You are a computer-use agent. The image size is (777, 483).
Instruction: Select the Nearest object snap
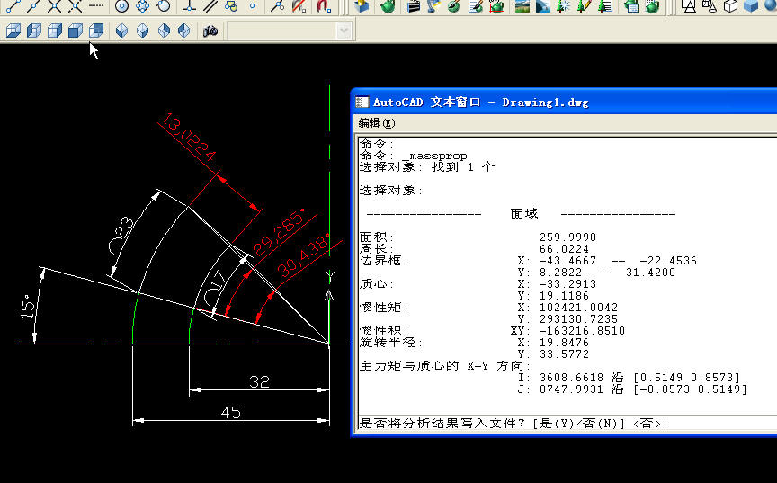[x=277, y=6]
